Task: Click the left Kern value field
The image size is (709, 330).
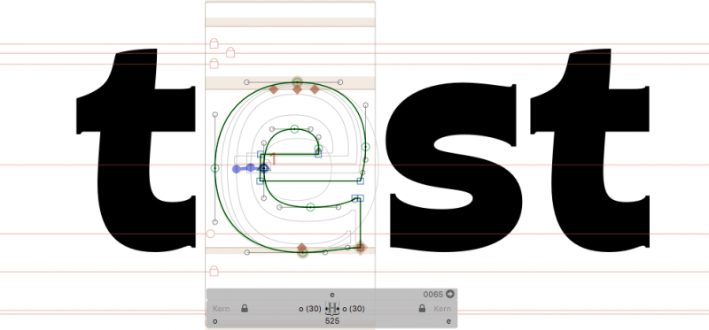Action: coord(221,309)
